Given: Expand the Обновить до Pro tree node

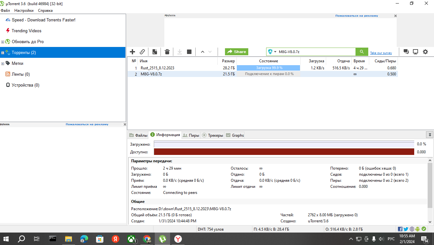Looking at the screenshot, I should 3,42.
